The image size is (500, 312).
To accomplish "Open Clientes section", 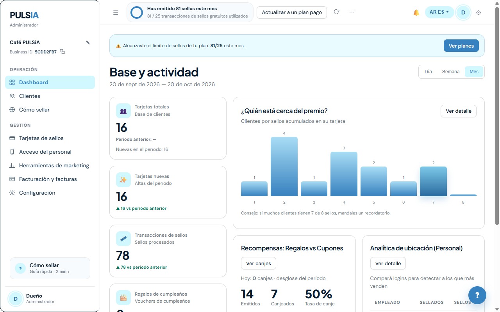I will pyautogui.click(x=50, y=96).
